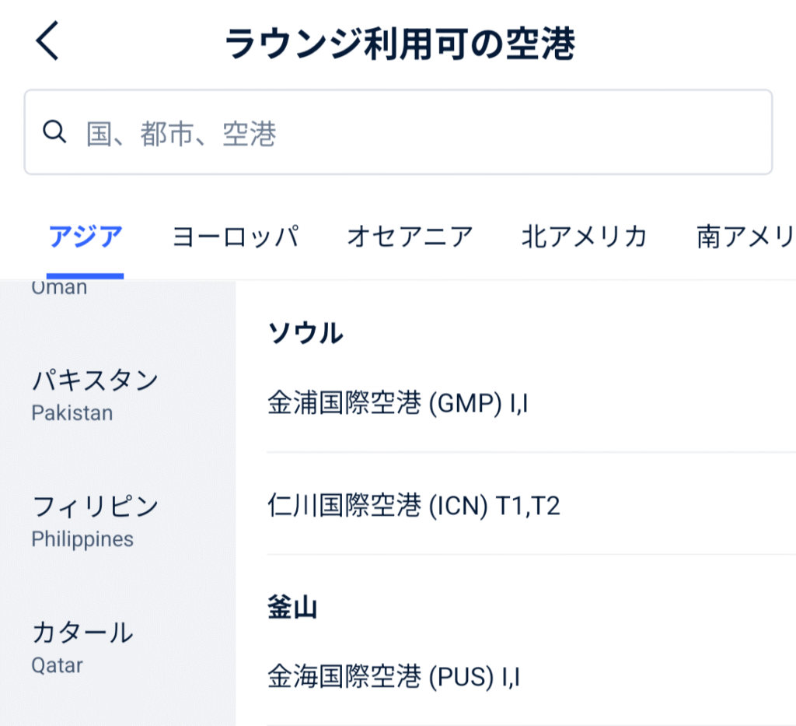Select the アジア tab
Viewport: 796px width, 726px height.
(86, 236)
